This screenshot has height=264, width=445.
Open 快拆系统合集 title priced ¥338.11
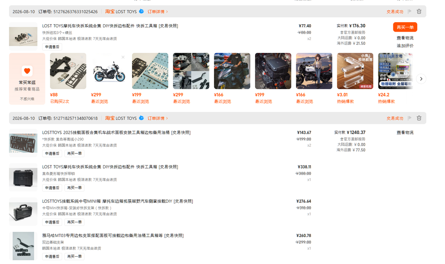click(x=110, y=167)
